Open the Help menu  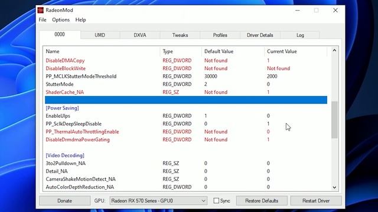click(x=80, y=19)
